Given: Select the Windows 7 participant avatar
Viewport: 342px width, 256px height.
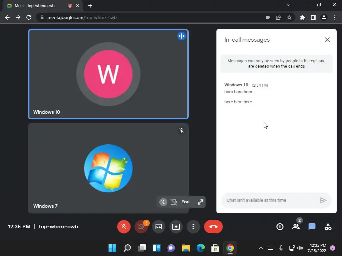Looking at the screenshot, I should (109, 168).
